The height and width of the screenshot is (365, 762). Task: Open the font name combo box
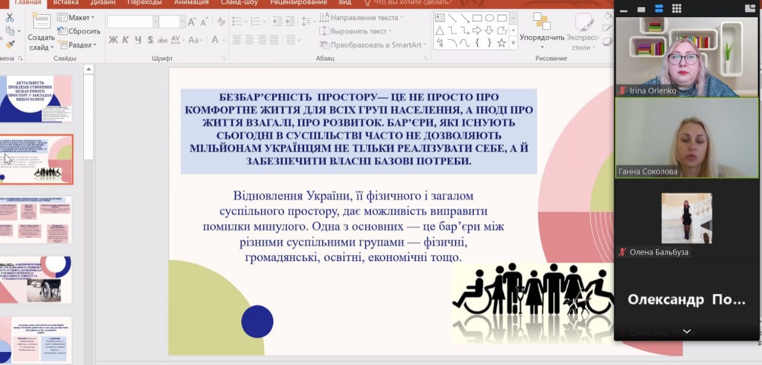point(132,22)
